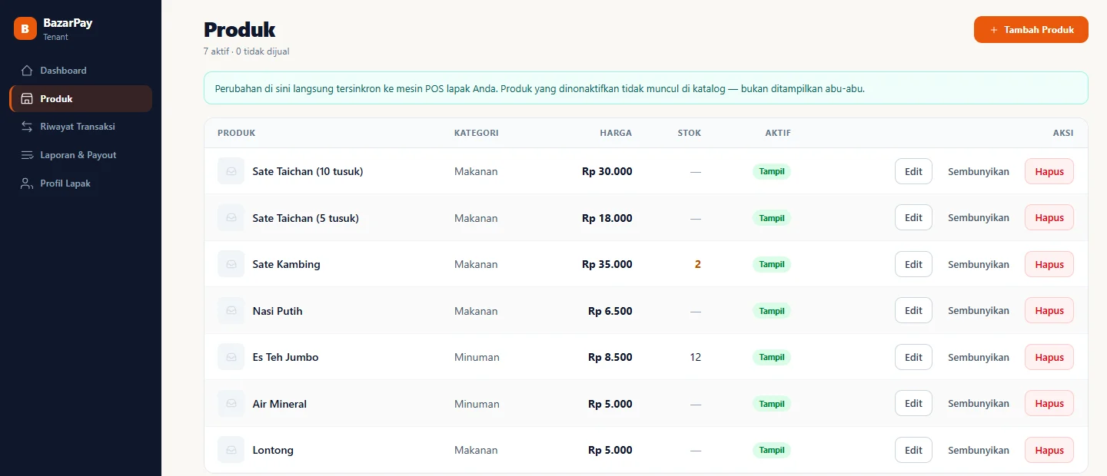Edit the Nasi Putih product

913,311
